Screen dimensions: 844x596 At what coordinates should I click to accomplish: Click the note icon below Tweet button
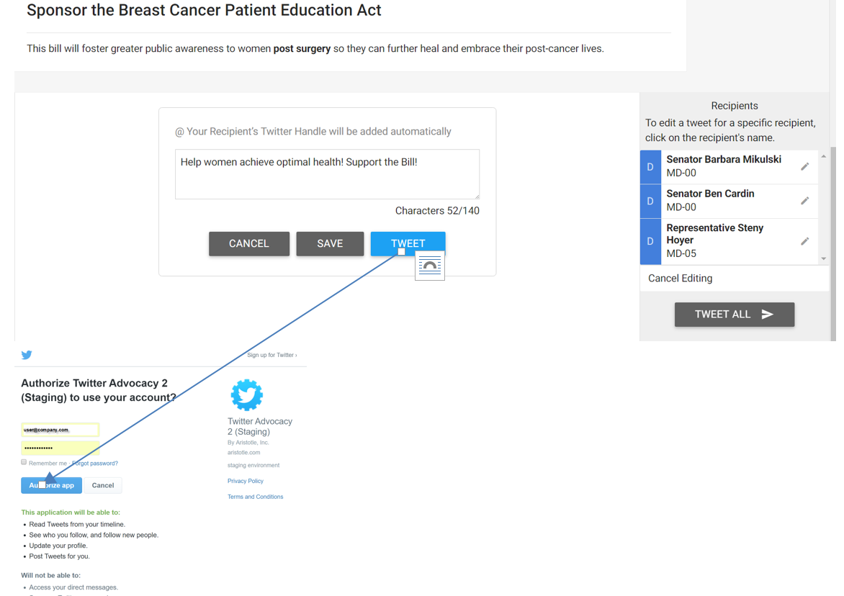pos(430,266)
